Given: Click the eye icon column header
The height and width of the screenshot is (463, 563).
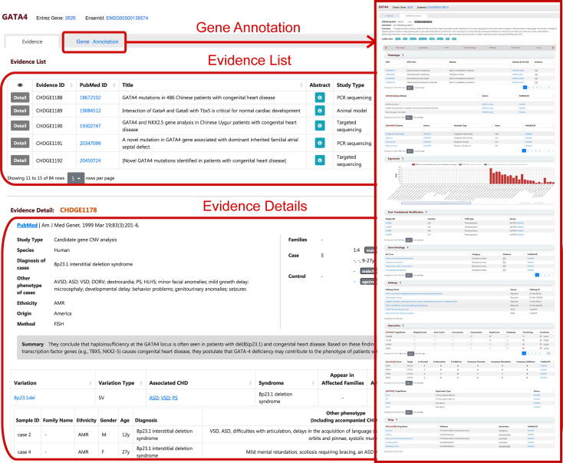Looking at the screenshot, I should 20,85.
